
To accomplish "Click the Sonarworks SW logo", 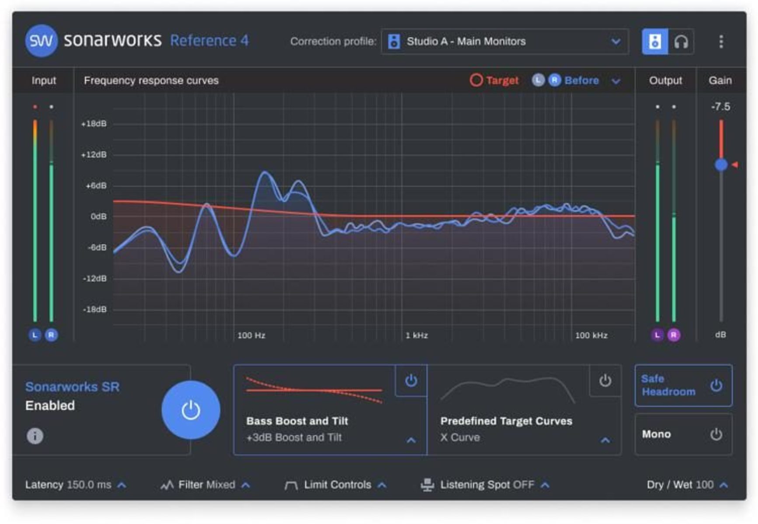I will [x=41, y=41].
